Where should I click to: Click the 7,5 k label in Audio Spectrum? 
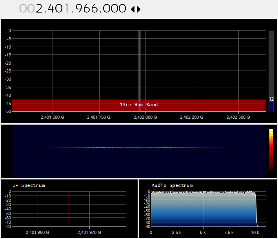[x=229, y=232]
